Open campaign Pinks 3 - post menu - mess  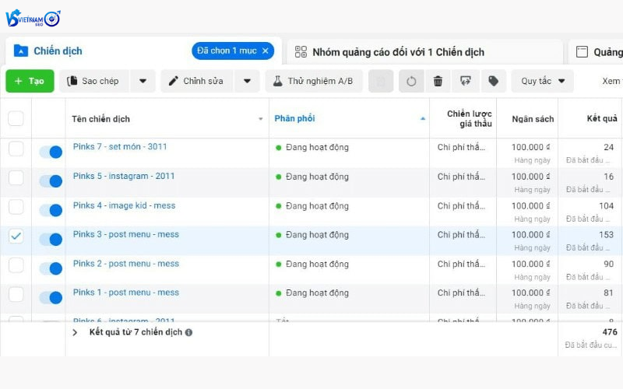126,235
